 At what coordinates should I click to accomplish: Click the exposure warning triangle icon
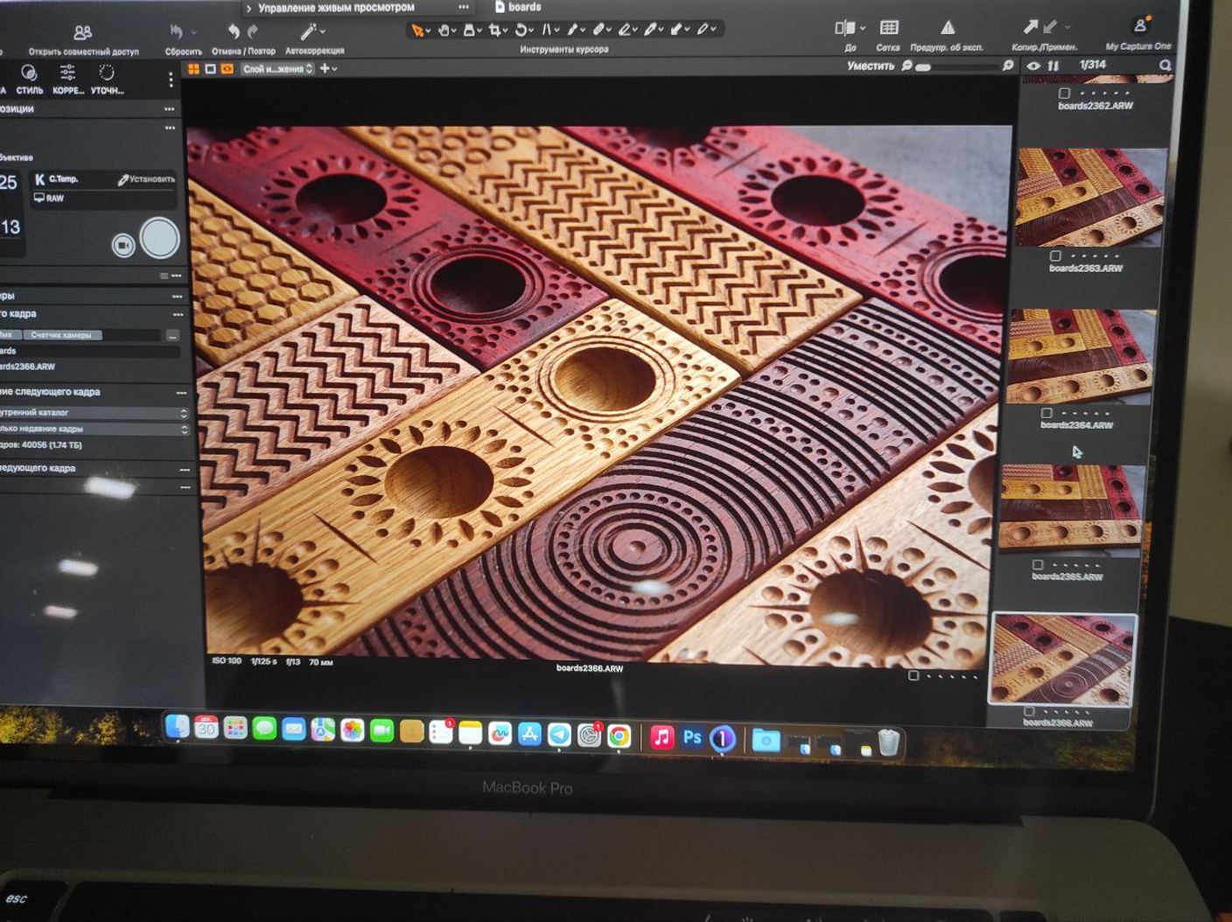tap(948, 28)
